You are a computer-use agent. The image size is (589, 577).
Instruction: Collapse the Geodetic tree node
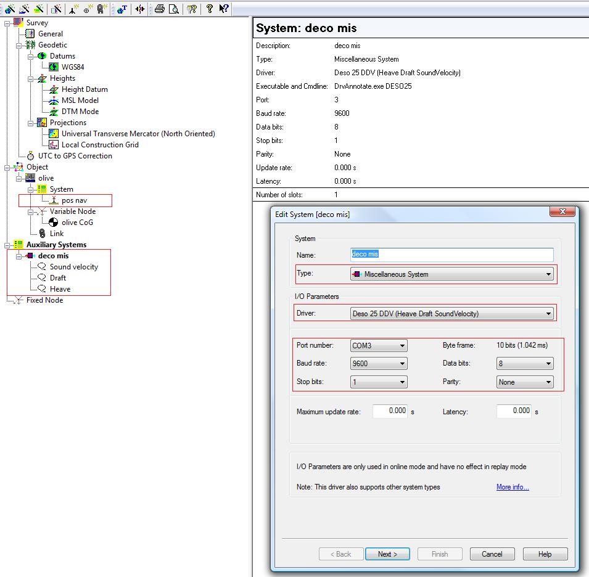tap(19, 45)
